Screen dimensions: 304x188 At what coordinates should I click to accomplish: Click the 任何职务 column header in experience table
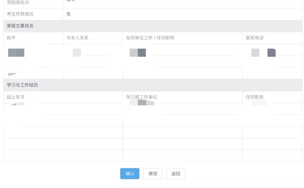255,97
